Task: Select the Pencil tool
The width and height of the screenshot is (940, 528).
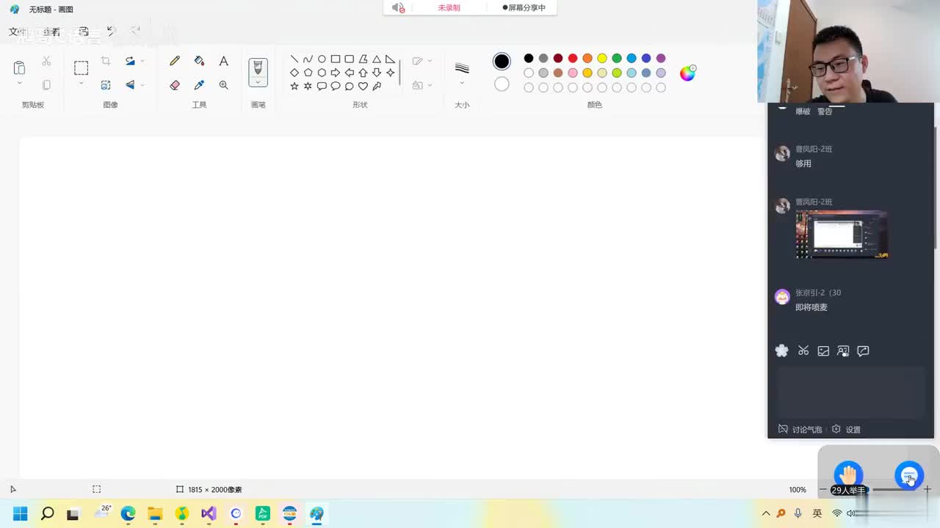Action: click(x=175, y=61)
